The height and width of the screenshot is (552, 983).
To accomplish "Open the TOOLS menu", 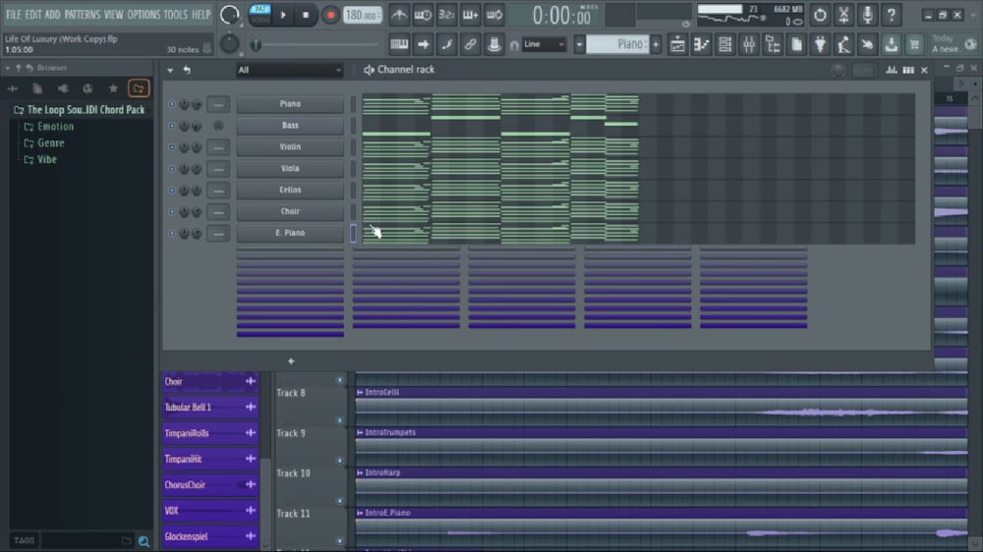I will point(175,15).
